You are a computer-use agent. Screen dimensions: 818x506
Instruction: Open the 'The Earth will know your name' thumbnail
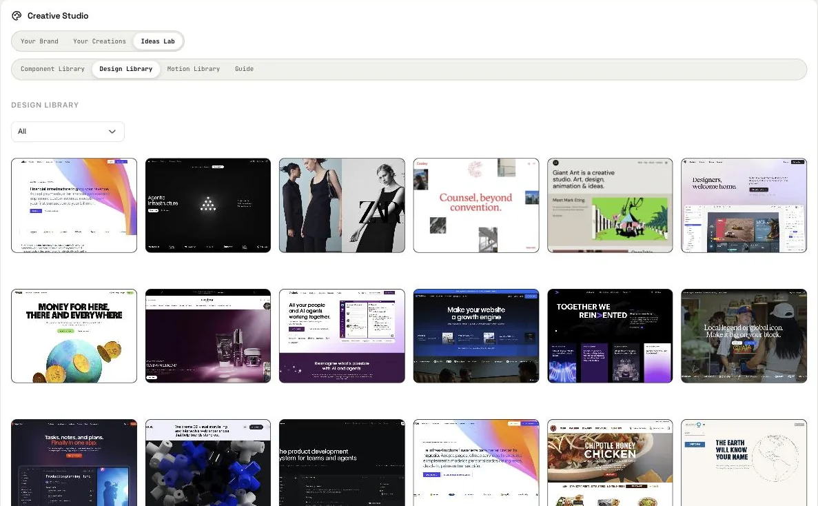pyautogui.click(x=744, y=463)
